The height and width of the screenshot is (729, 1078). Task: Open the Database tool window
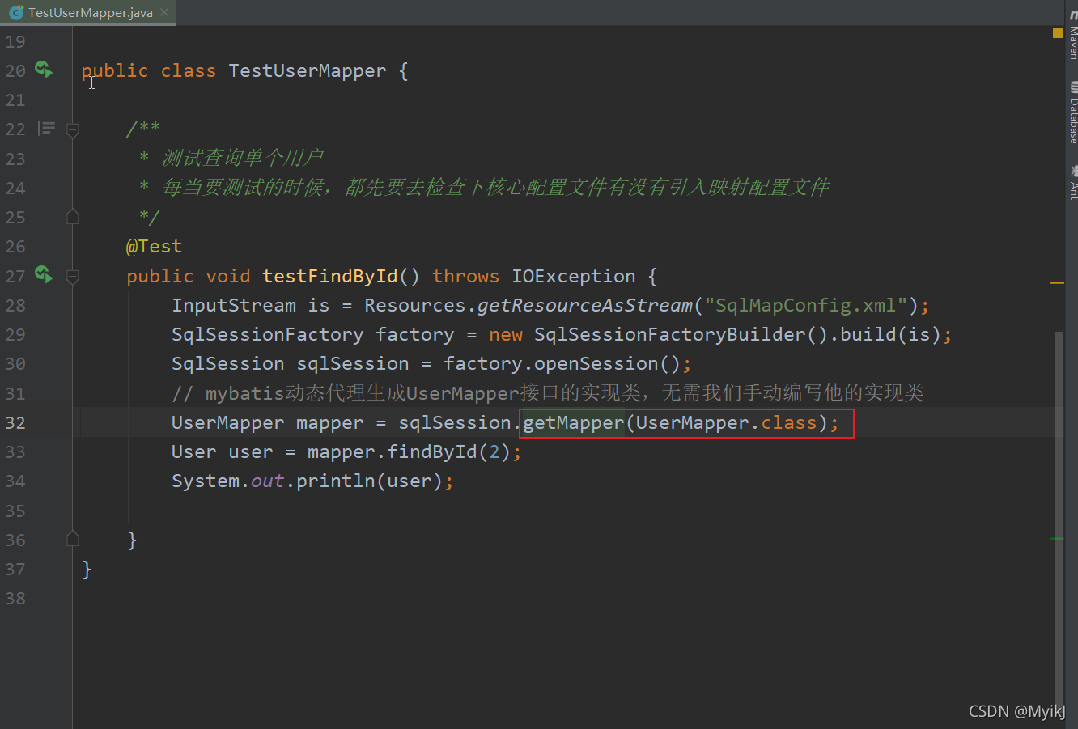click(x=1073, y=112)
